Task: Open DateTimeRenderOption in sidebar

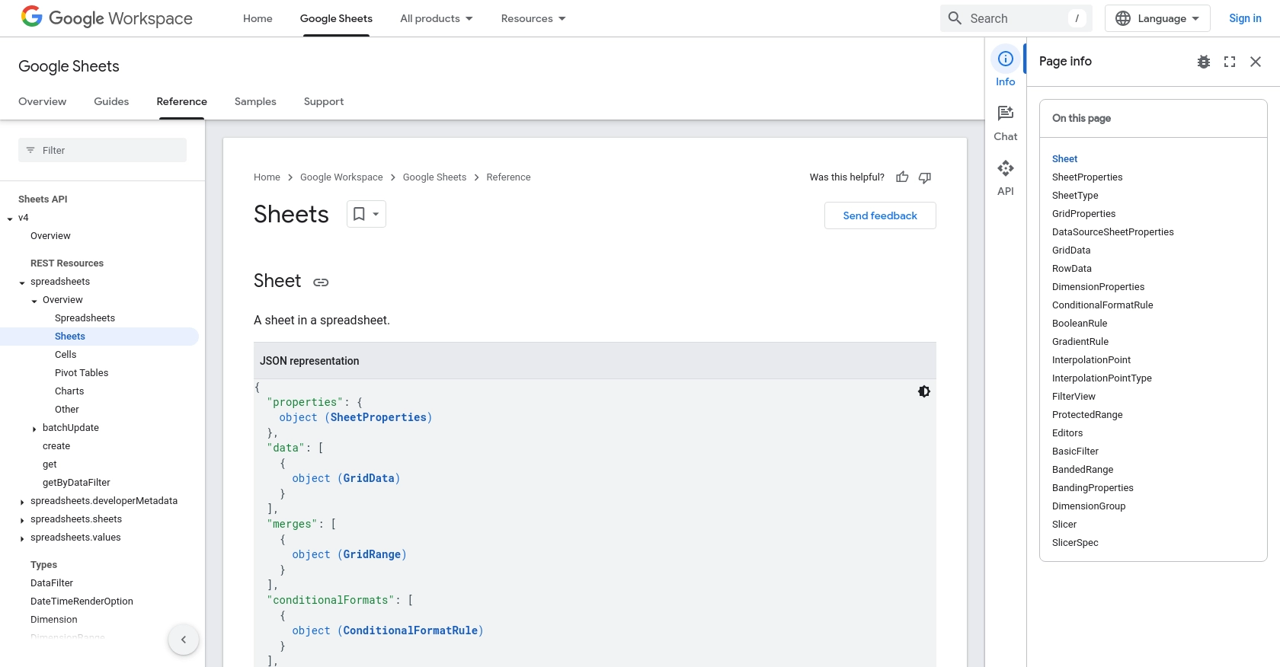Action: click(82, 602)
